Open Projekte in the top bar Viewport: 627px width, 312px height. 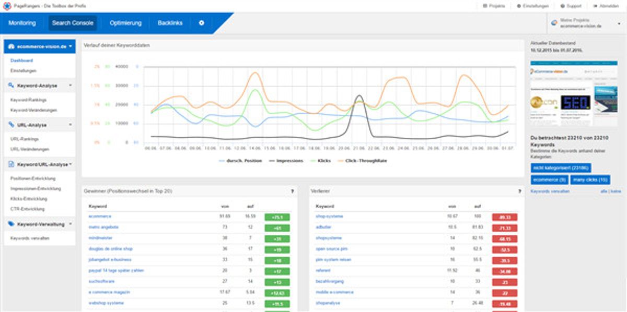click(x=494, y=6)
